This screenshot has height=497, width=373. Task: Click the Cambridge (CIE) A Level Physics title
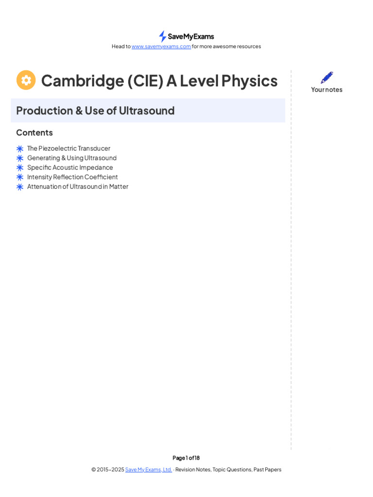tap(159, 81)
